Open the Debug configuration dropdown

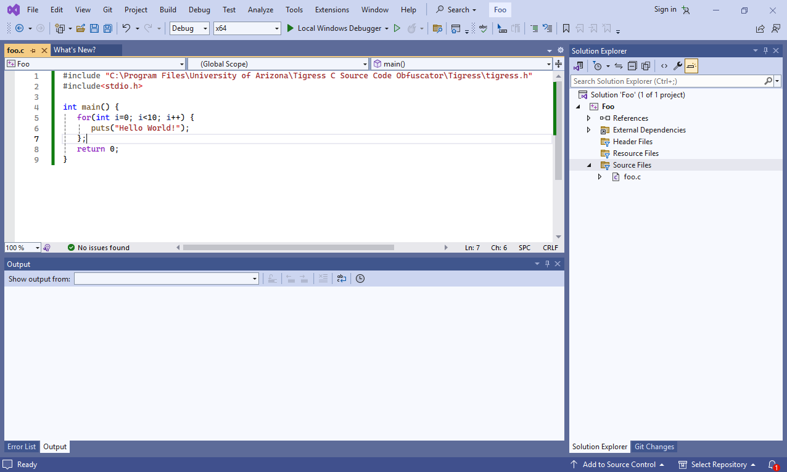click(x=189, y=28)
